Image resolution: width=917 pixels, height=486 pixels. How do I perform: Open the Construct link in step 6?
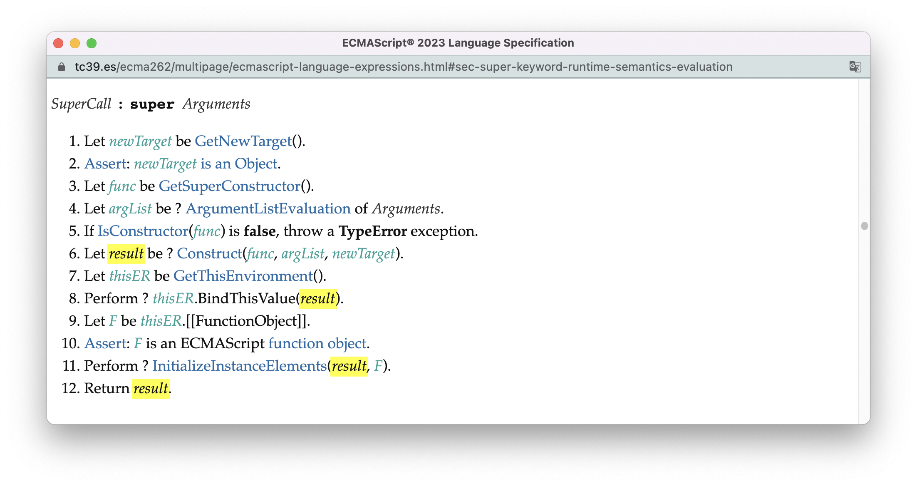point(210,253)
